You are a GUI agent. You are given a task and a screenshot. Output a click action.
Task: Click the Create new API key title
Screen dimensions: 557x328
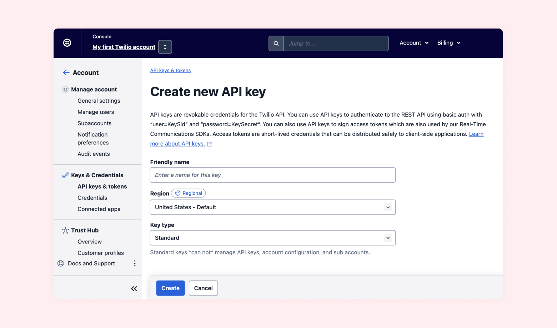(x=208, y=92)
